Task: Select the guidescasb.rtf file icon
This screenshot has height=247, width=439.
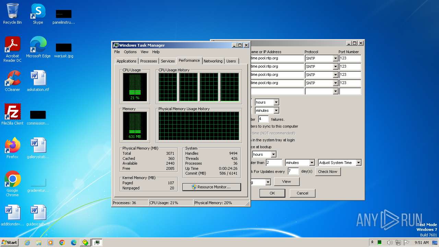Action: coord(38,215)
